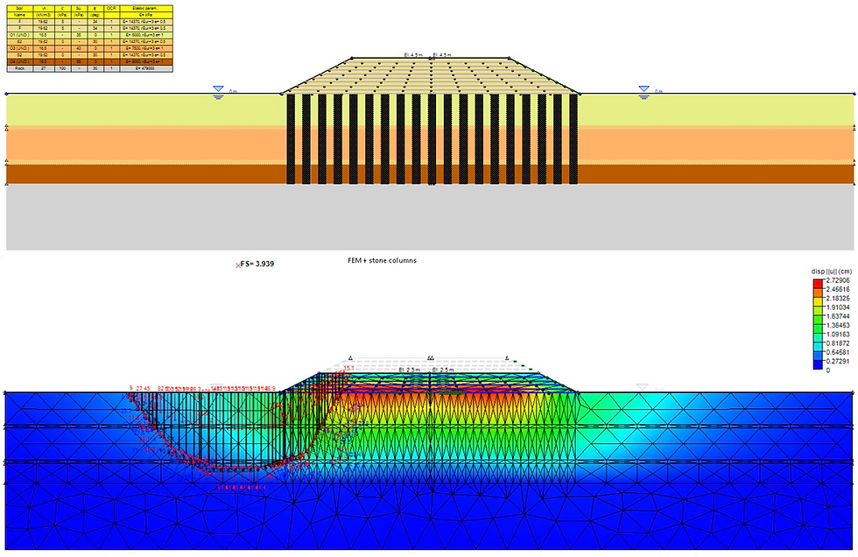The width and height of the screenshot is (858, 557).
Task: Pick the cyan swatch above the 0.64581 value
Action: [818, 348]
